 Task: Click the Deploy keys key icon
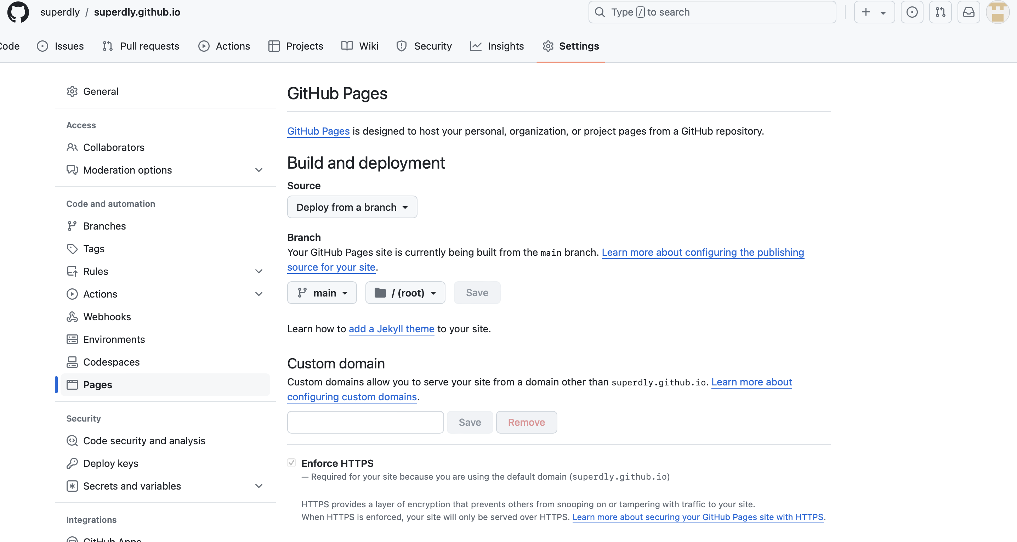72,463
